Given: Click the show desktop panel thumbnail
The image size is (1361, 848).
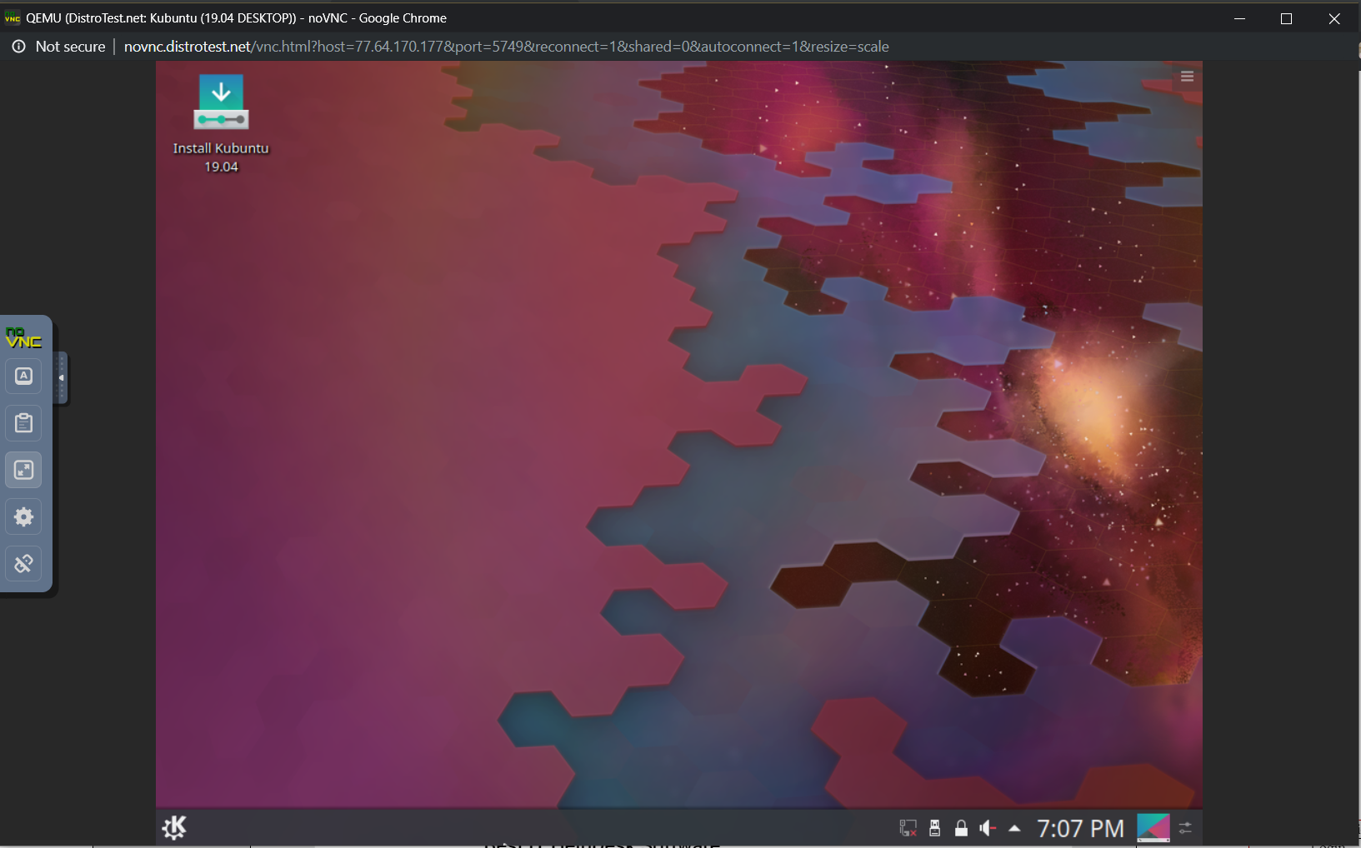Looking at the screenshot, I should [x=1153, y=828].
